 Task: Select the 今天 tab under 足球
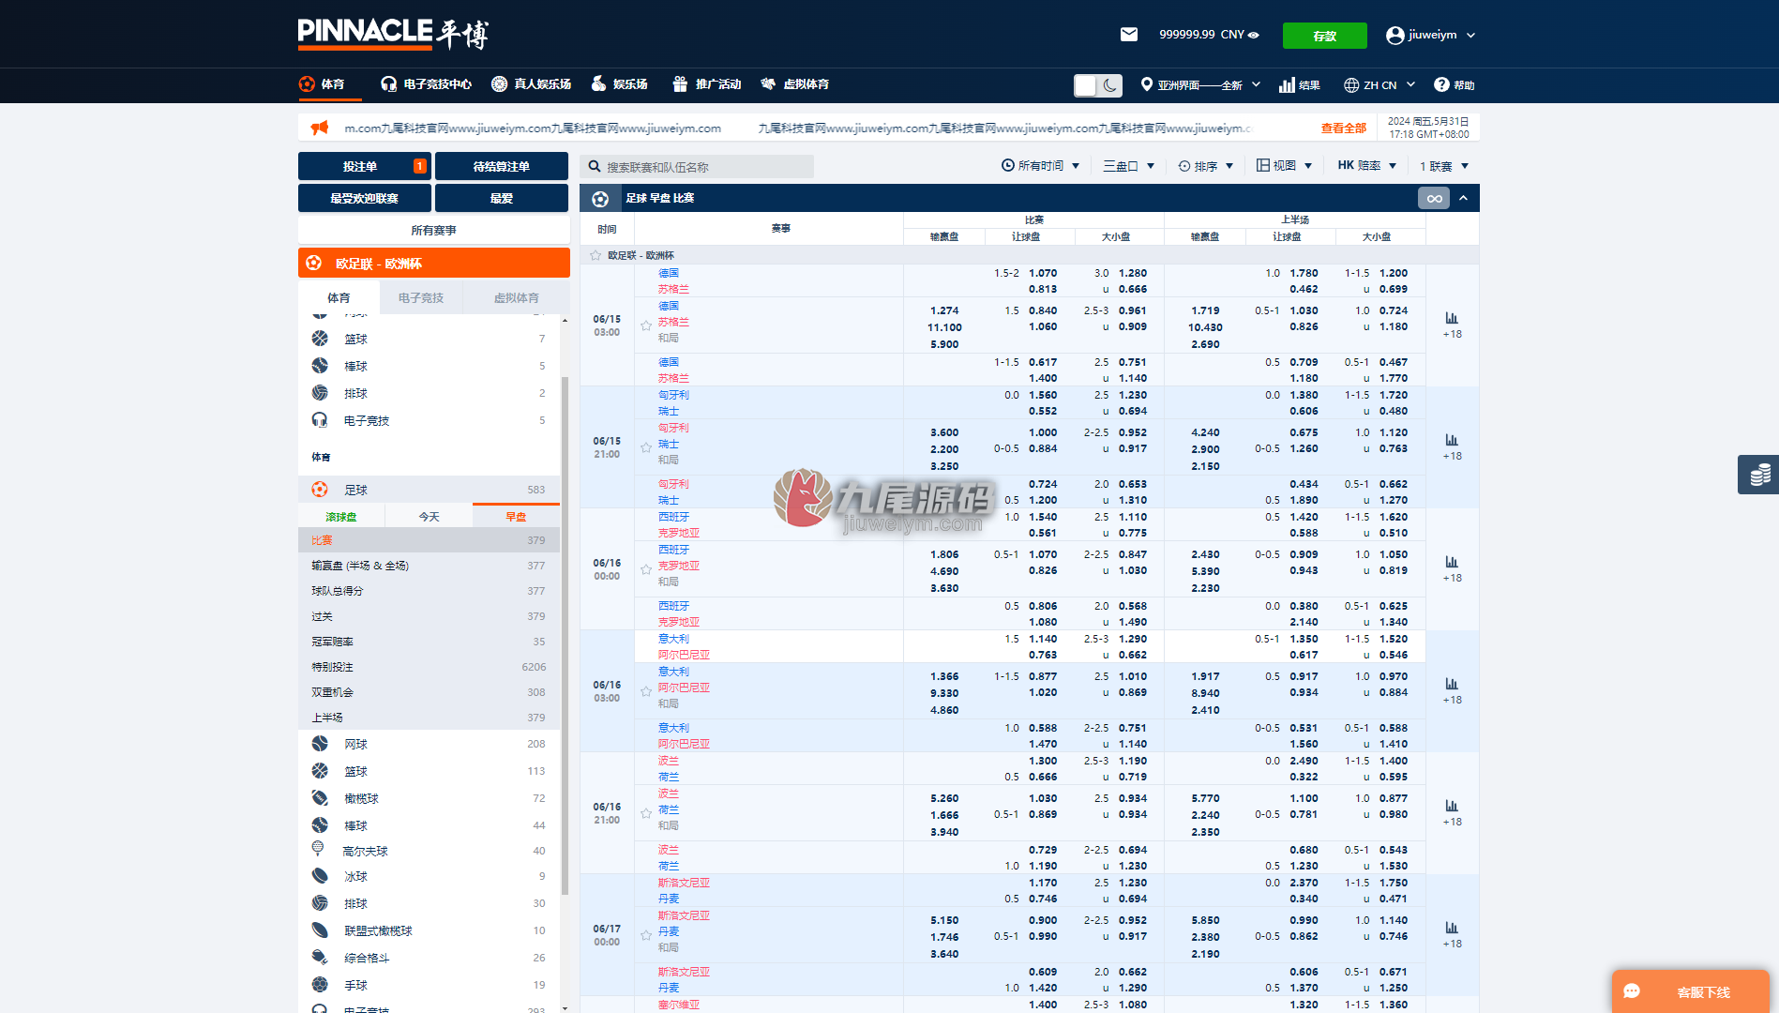[429, 517]
